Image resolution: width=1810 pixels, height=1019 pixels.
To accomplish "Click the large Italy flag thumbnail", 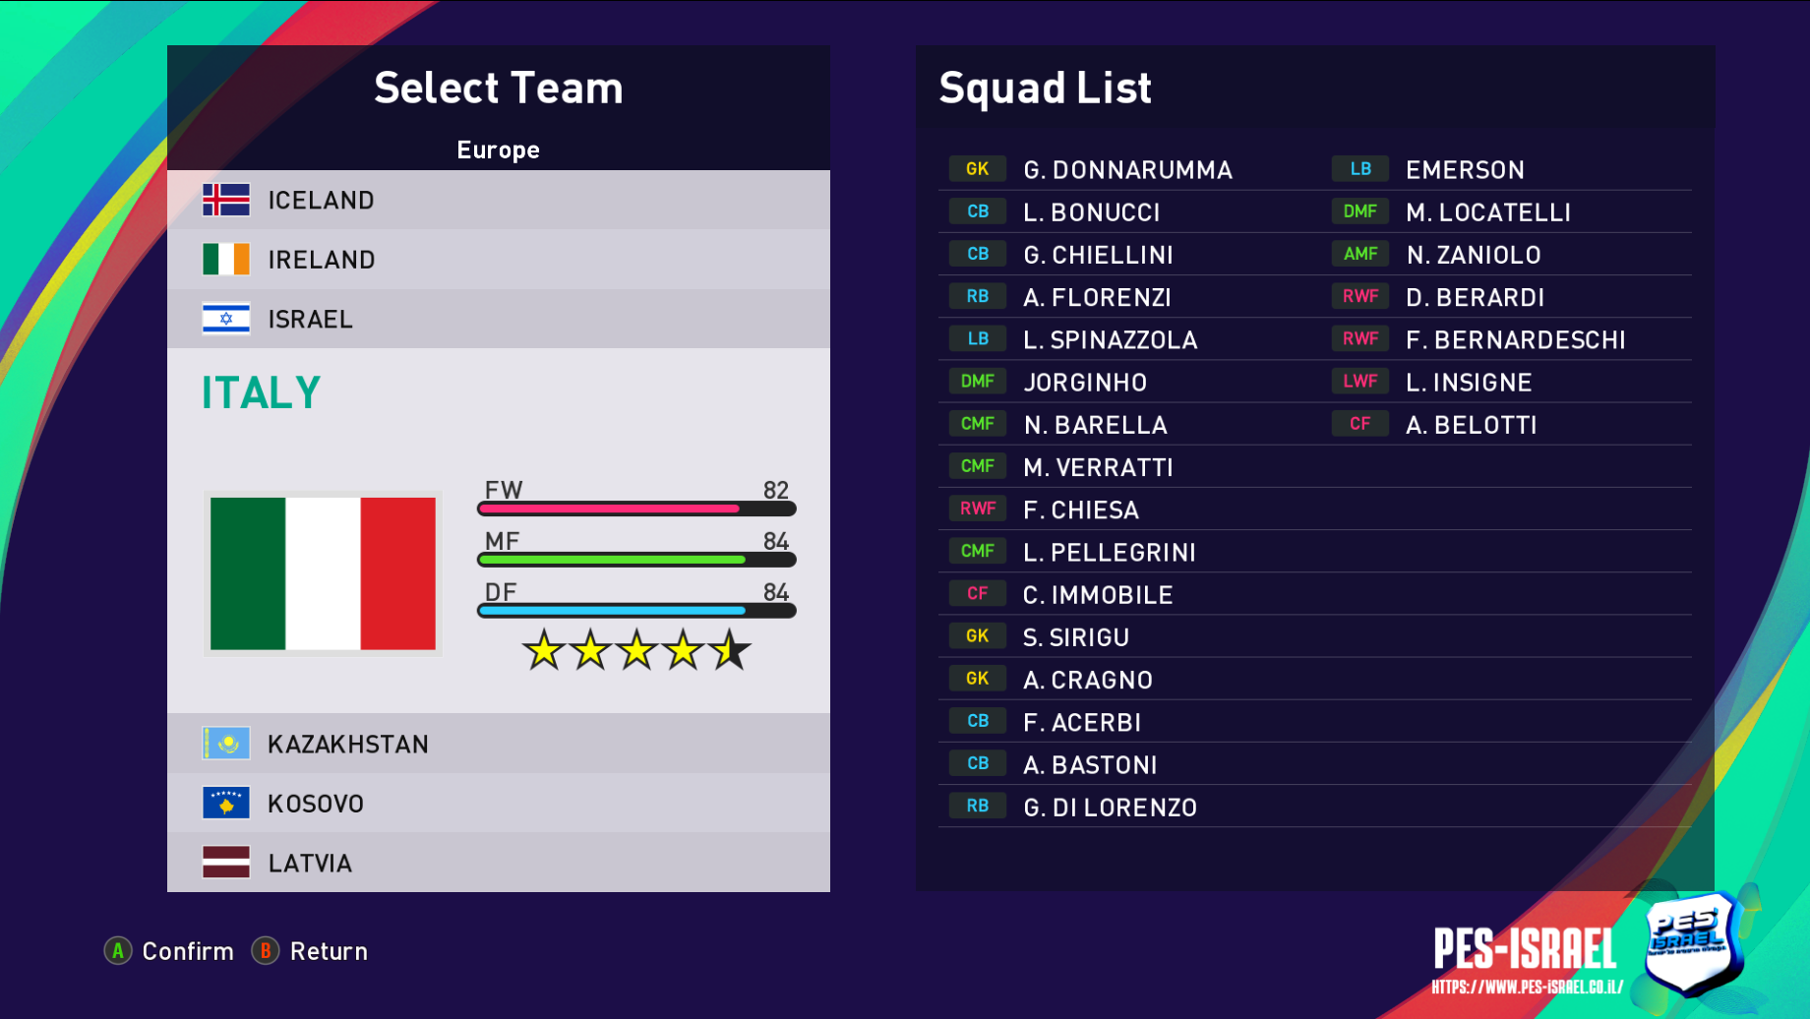I will 323,573.
